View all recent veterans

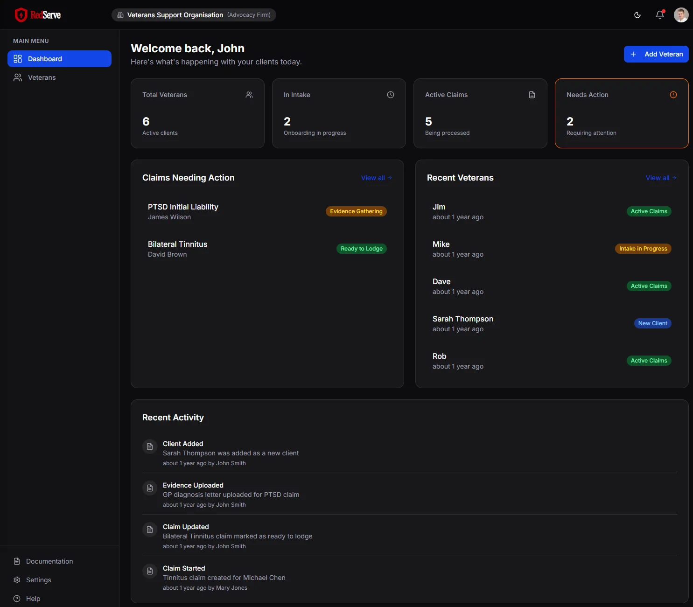[661, 178]
